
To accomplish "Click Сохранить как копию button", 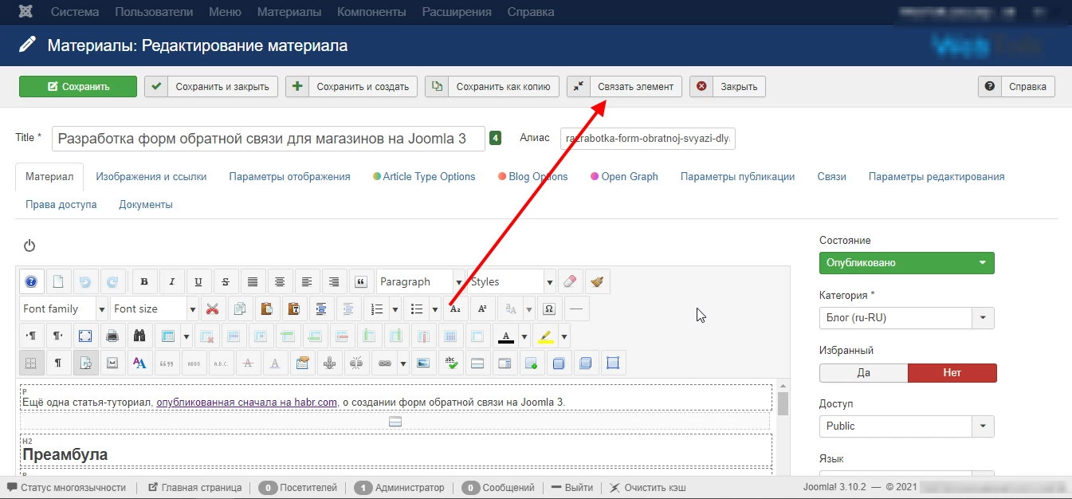I will tap(492, 87).
